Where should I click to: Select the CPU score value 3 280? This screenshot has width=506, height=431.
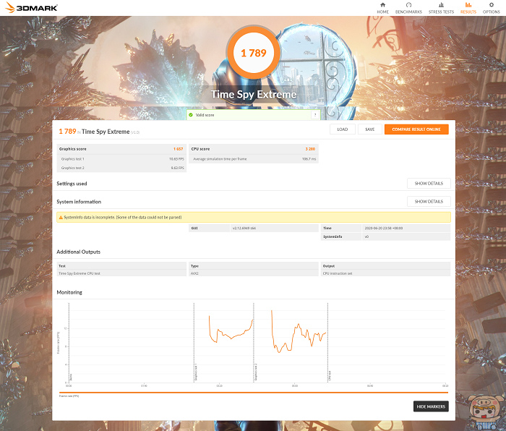click(x=310, y=149)
